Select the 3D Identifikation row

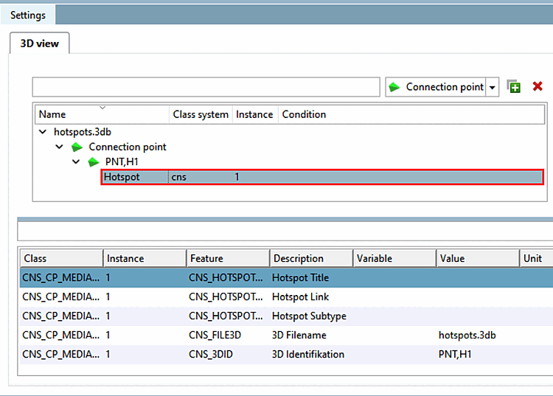pos(286,354)
